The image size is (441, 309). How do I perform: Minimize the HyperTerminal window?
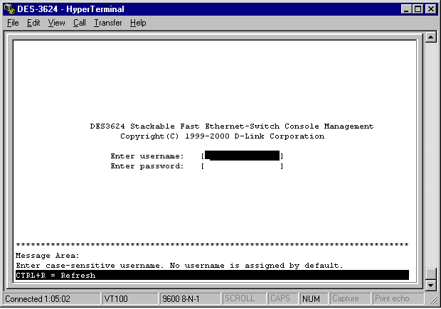(x=405, y=9)
